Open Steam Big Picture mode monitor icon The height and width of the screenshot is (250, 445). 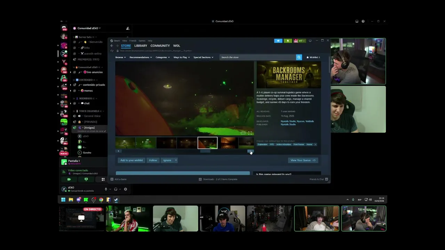(310, 41)
